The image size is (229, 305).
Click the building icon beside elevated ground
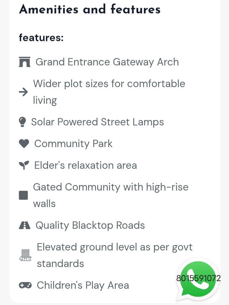[x=26, y=255]
